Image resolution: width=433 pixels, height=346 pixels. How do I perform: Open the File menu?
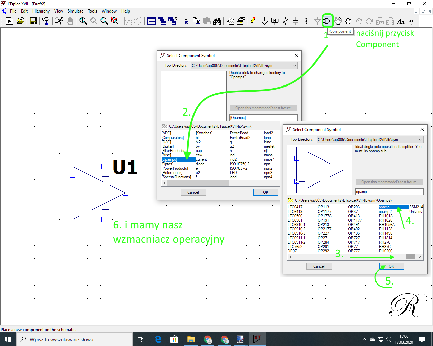(13, 11)
